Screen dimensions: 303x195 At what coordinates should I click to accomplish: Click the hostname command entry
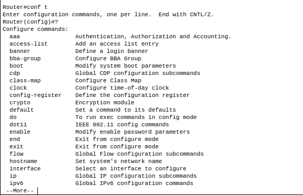(23, 161)
